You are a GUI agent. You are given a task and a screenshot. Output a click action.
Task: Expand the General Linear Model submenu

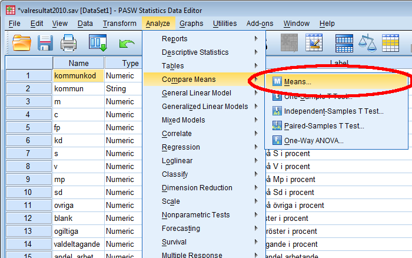point(196,93)
